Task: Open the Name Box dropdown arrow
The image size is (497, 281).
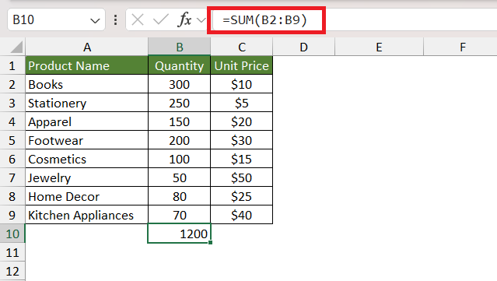Action: click(95, 21)
